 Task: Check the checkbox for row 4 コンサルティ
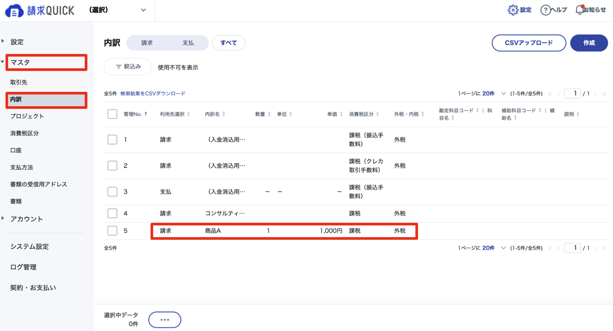coord(112,213)
